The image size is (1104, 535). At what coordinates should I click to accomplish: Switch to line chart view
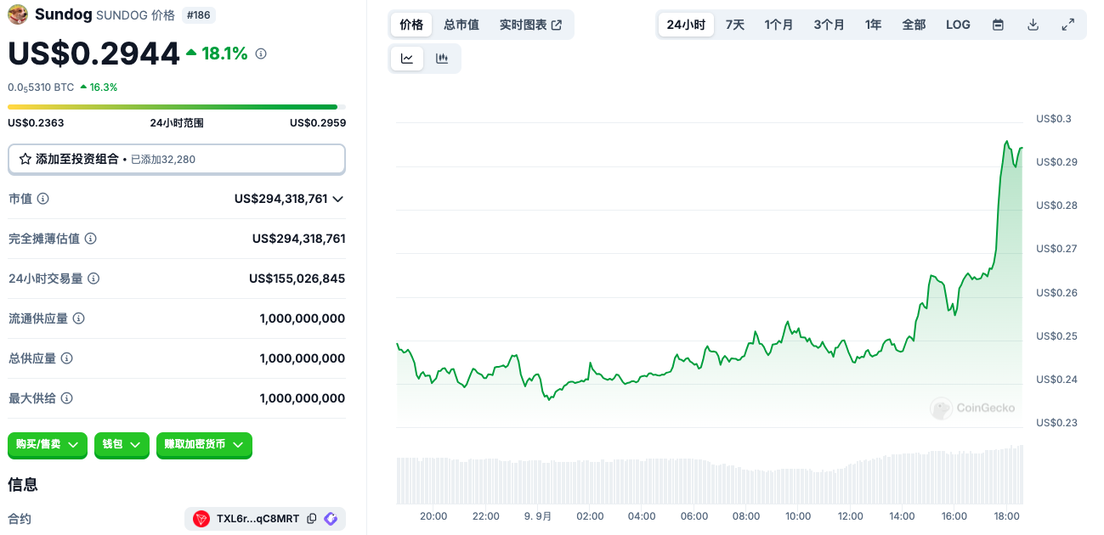click(x=407, y=59)
